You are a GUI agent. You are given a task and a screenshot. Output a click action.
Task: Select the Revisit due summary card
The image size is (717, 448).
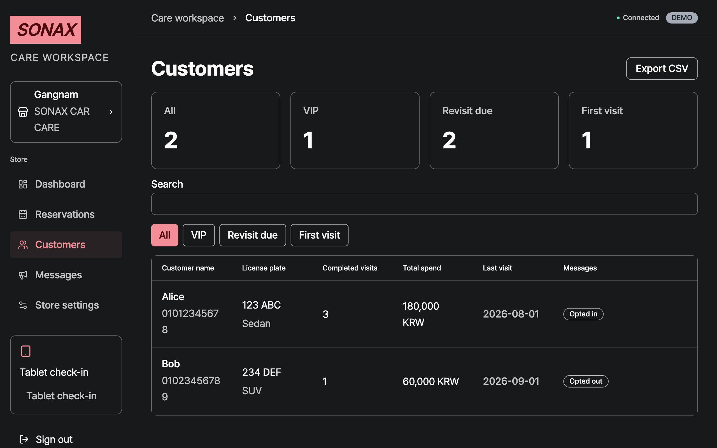[494, 130]
